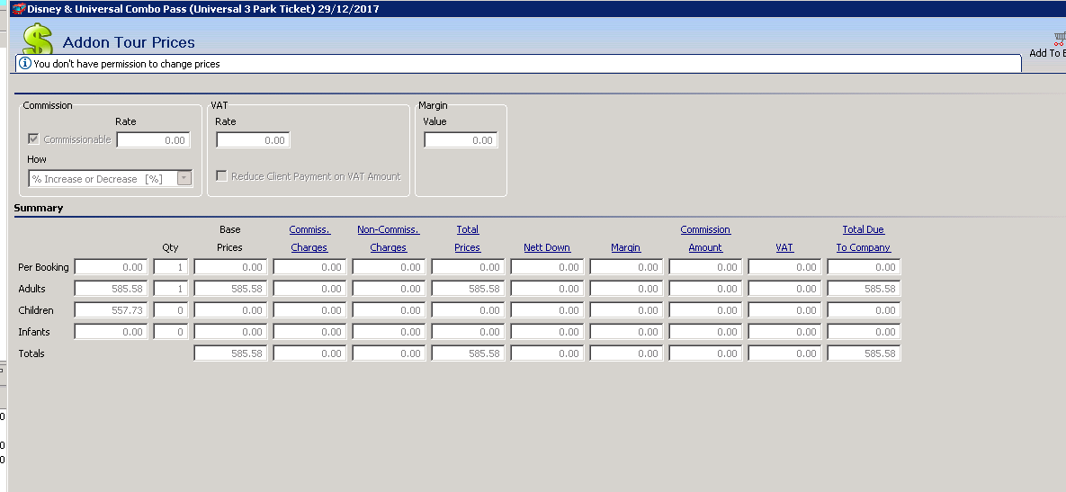Click the Totals Base Prices field
The width and height of the screenshot is (1066, 492).
click(x=230, y=353)
